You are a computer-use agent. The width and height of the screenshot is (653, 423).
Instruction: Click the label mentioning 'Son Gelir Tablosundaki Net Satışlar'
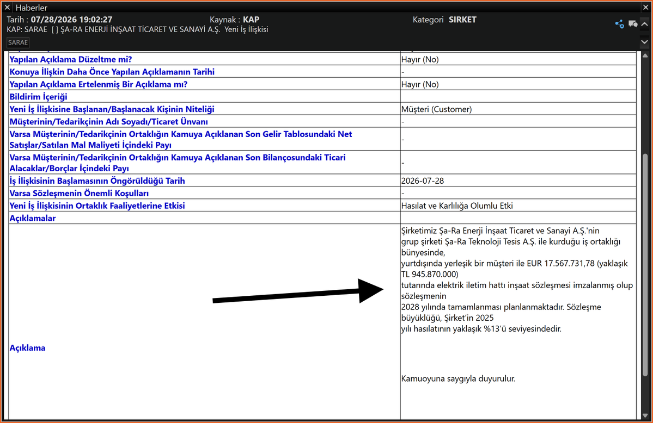[181, 139]
